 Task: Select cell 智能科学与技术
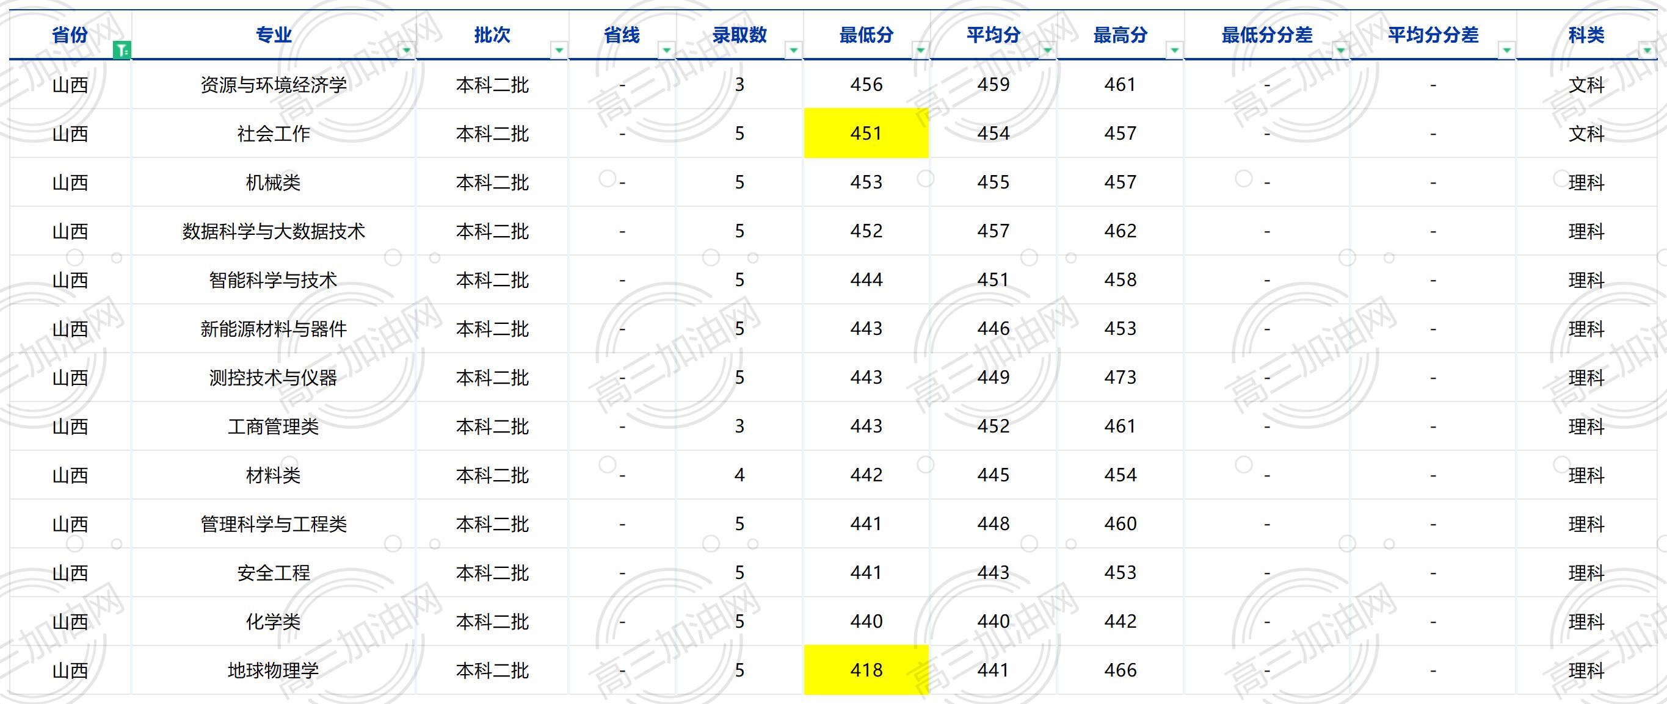[273, 280]
